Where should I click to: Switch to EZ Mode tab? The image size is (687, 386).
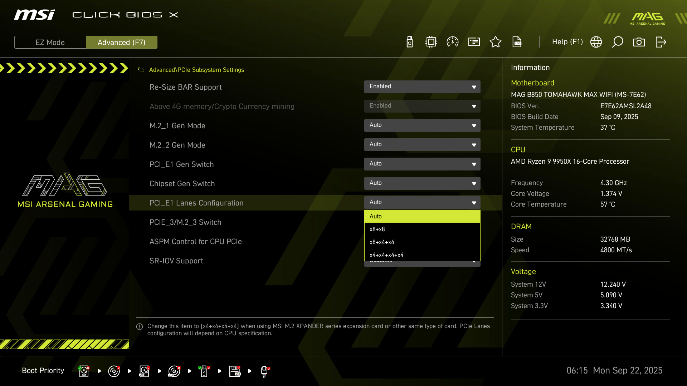(50, 43)
